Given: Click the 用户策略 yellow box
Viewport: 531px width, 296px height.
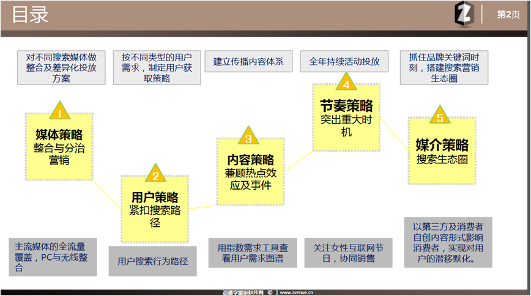Looking at the screenshot, I should 155,209.
